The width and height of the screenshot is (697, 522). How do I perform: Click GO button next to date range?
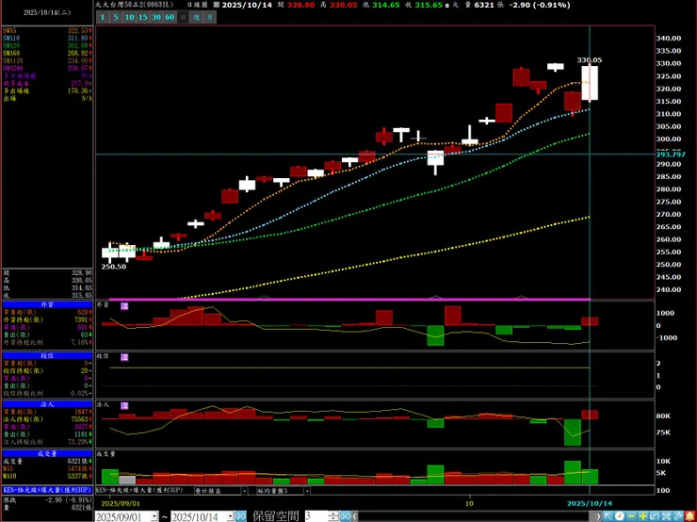click(240, 516)
